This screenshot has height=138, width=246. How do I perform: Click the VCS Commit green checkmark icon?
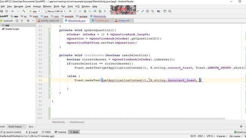[x=138, y=11]
